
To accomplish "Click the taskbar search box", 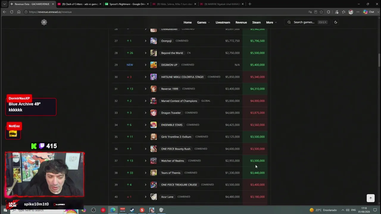I will pos(45,210).
